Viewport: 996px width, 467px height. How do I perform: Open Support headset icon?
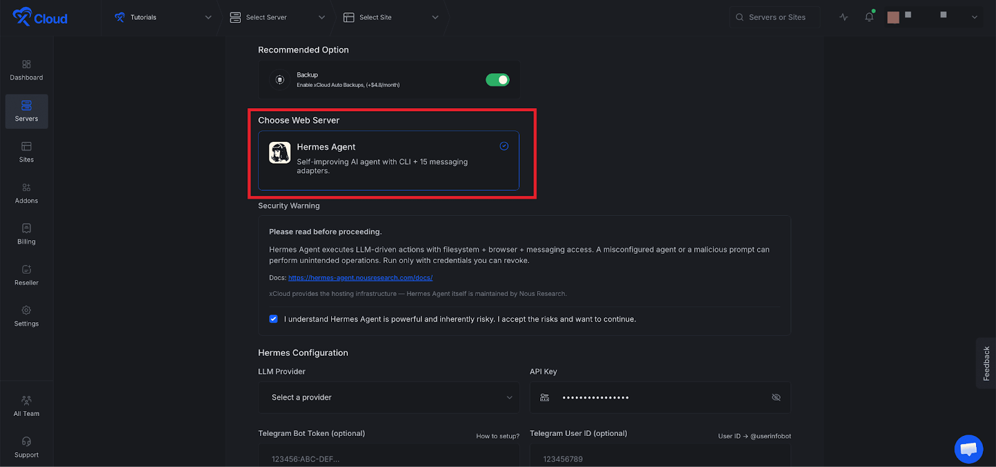pyautogui.click(x=26, y=442)
